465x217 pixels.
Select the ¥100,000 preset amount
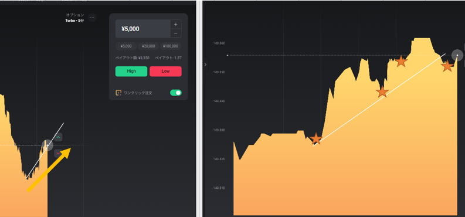point(171,46)
